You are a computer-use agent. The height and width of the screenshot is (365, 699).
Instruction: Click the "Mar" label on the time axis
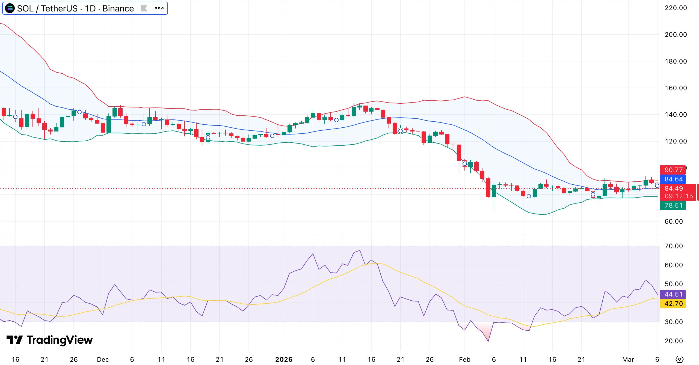628,360
